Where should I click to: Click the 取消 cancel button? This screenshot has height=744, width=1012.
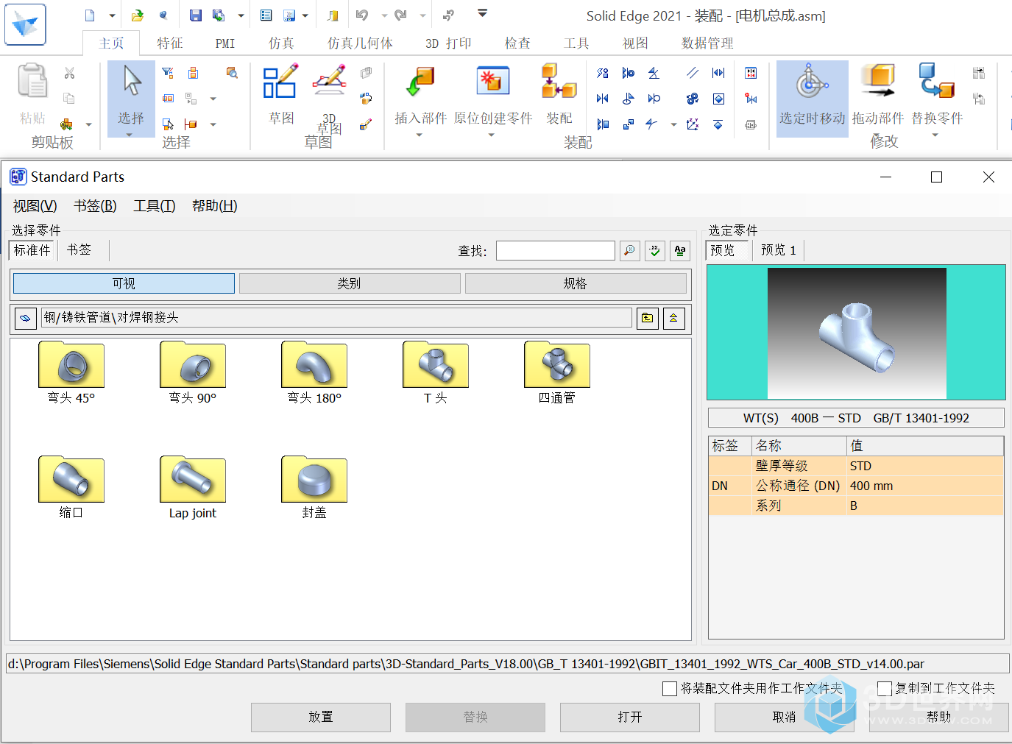click(785, 718)
